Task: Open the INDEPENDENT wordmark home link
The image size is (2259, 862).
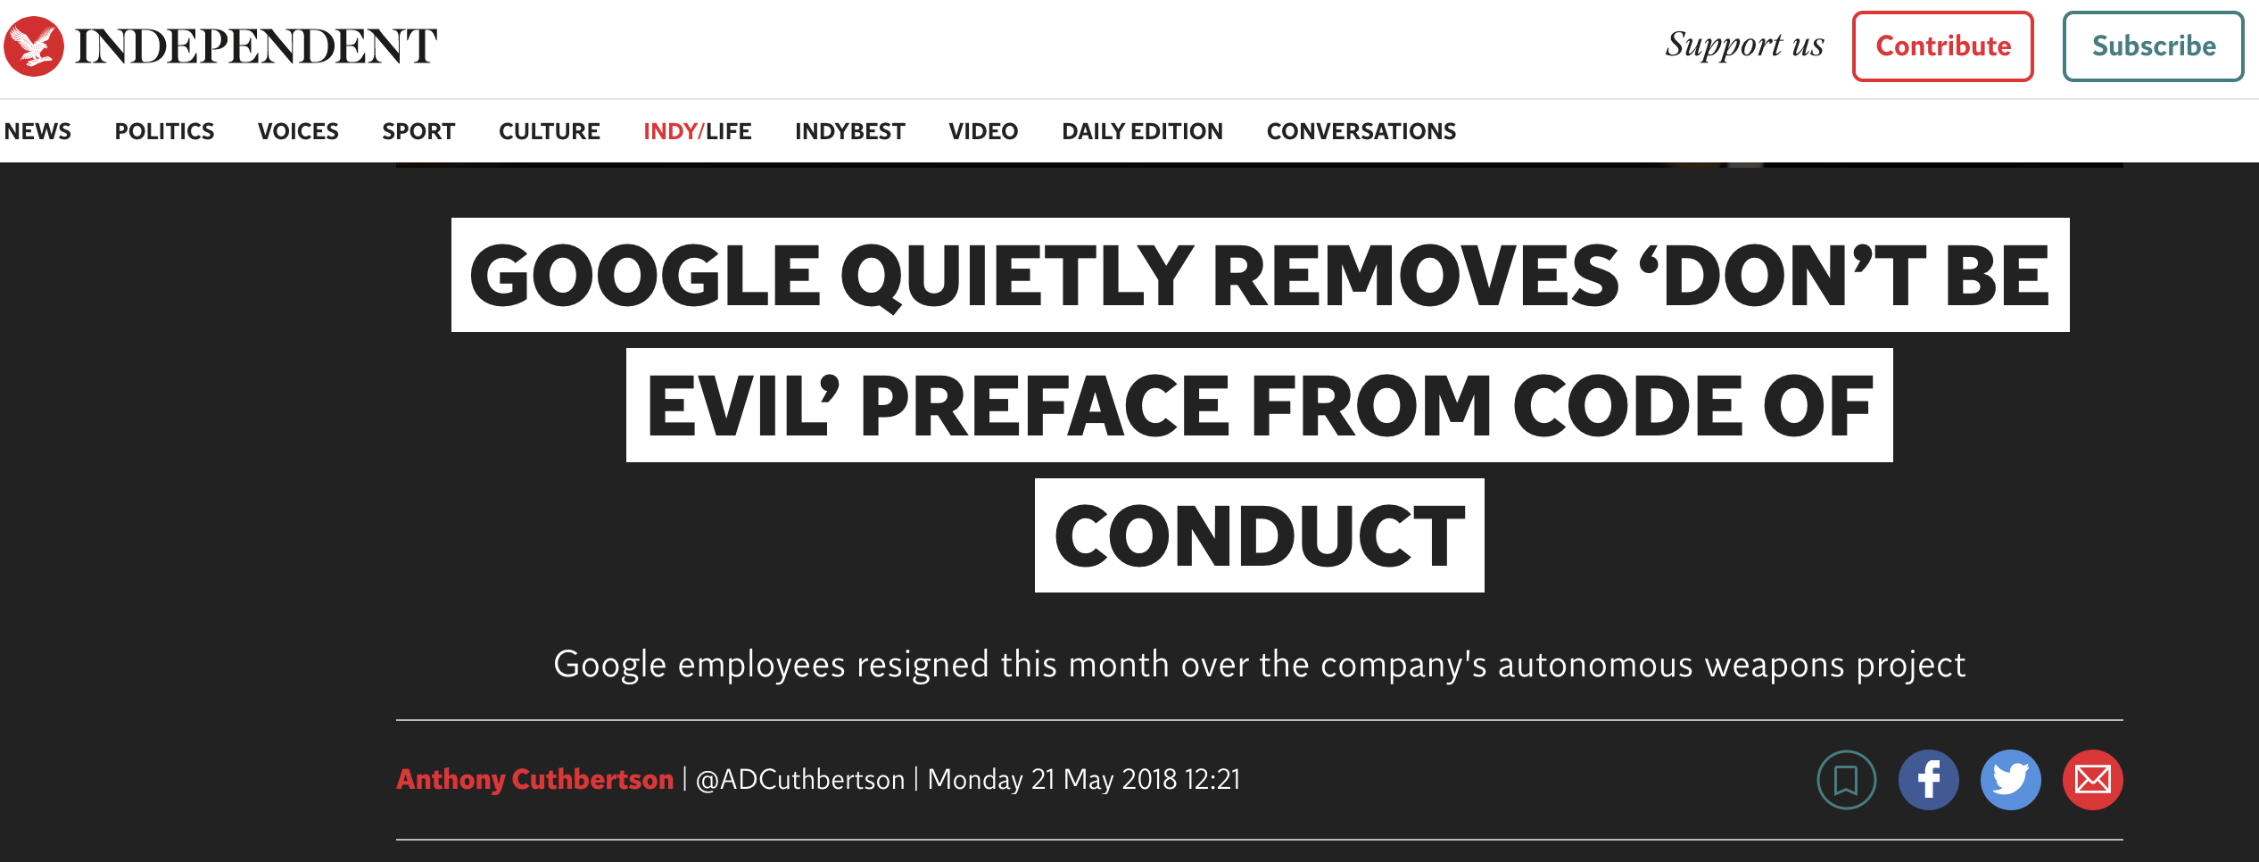Action: [x=256, y=46]
